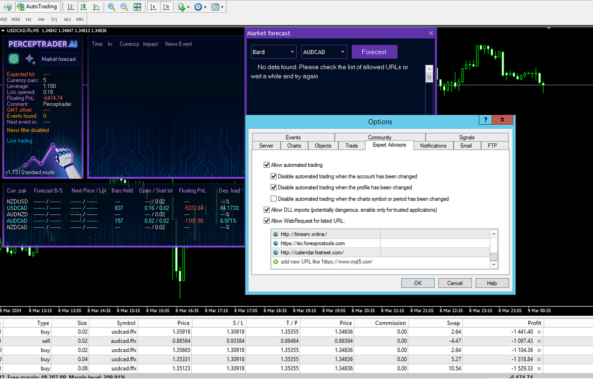Open the Trade tab

click(x=351, y=146)
